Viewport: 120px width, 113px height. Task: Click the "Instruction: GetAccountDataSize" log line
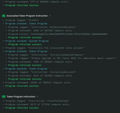[x=42, y=27]
